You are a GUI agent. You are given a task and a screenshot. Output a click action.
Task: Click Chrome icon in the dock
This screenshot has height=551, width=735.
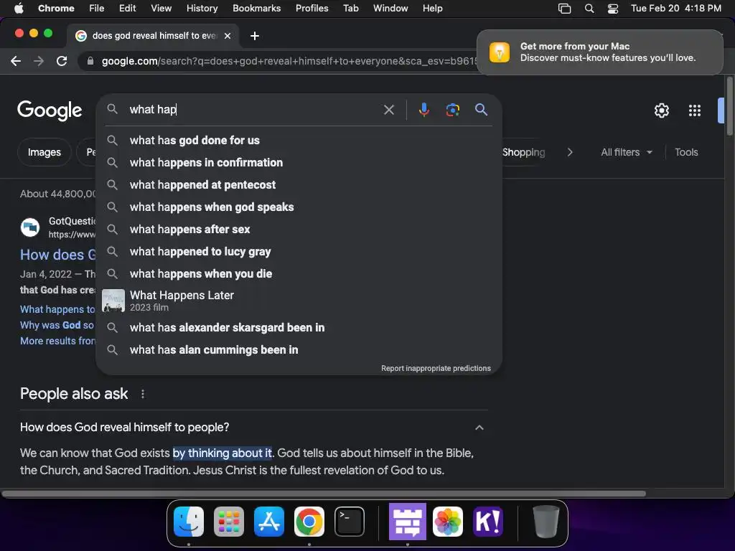[x=309, y=522]
